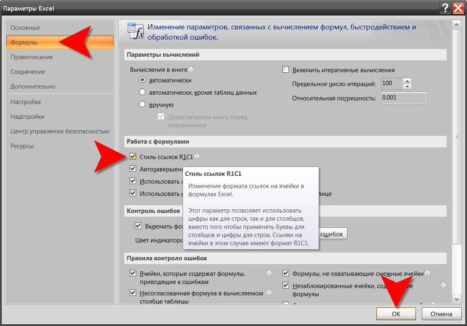Click the fx formulas header icon
The width and height of the screenshot is (467, 326).
(136, 31)
